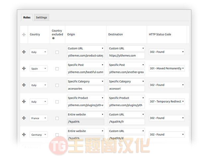Open the Entire website origin dropdown in the Germany row
Image resolution: width=199 pixels, height=156 pixels.
[x=86, y=131]
